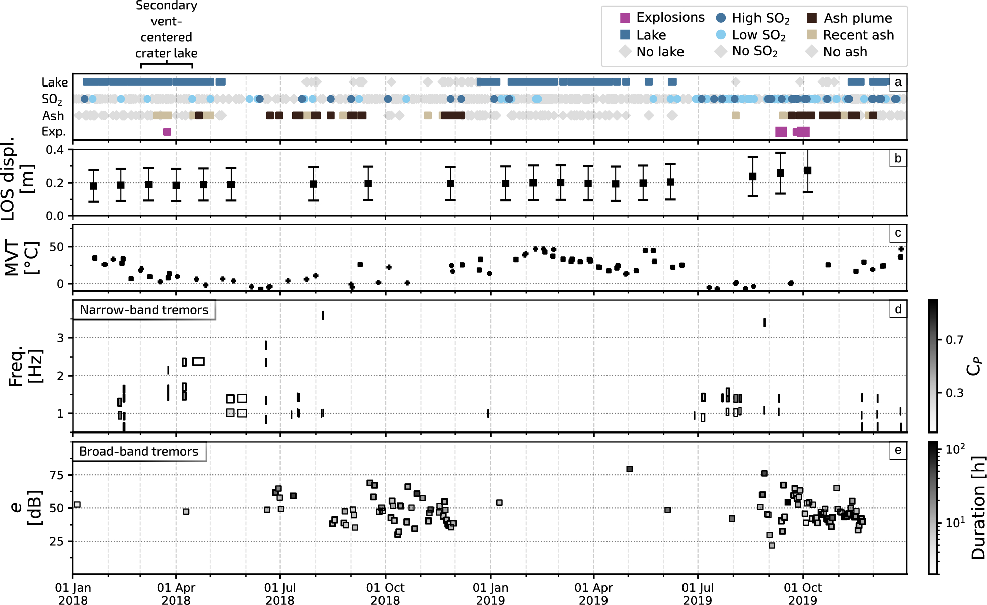Click the panel 'd' label box
Image resolution: width=987 pixels, height=605 pixels.
pyautogui.click(x=898, y=309)
